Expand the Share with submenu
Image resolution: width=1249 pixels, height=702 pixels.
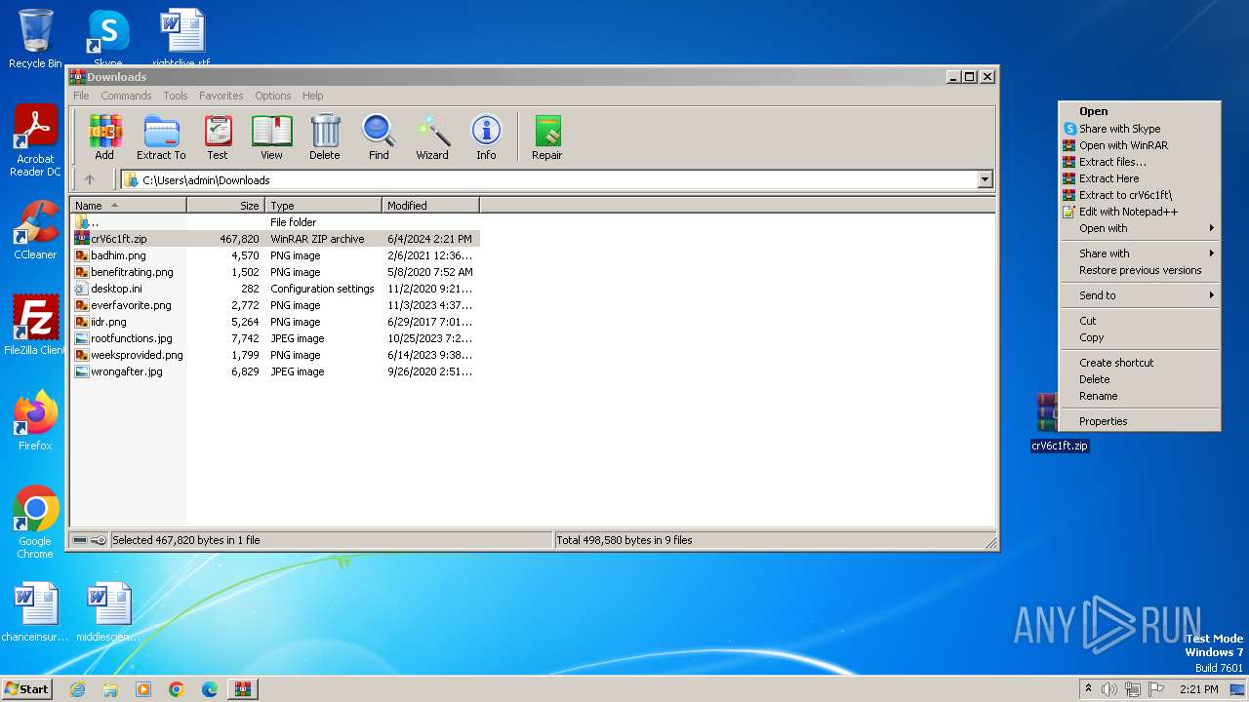click(x=1140, y=253)
